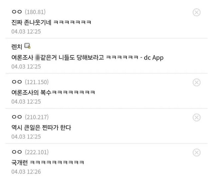
Task: Delete the comment by user 222.101
Action: (196, 152)
